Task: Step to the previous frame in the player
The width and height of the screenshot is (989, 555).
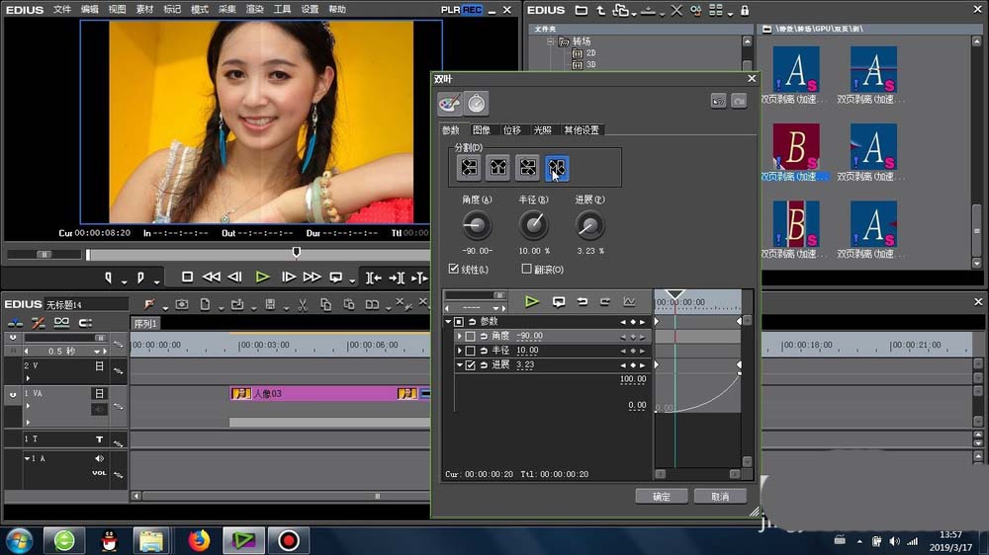Action: (x=234, y=277)
